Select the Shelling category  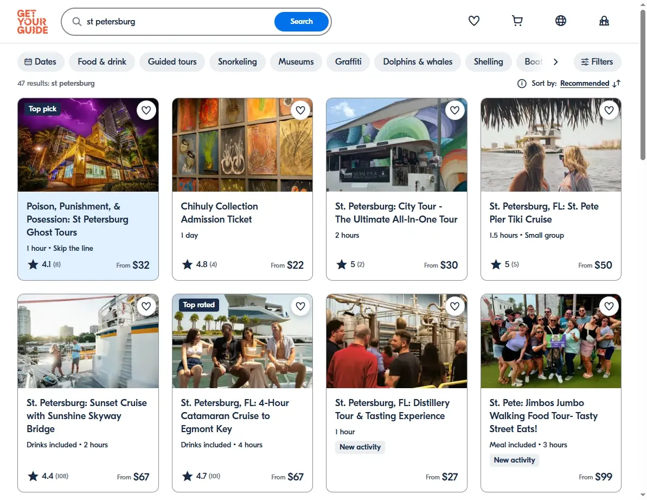[488, 62]
